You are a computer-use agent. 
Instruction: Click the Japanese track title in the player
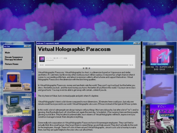pos(56,58)
